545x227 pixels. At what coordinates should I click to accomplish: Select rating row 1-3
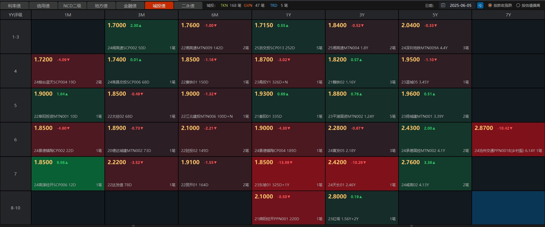[16, 37]
